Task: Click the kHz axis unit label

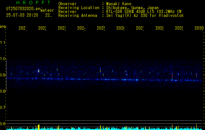Action: pos(3,27)
